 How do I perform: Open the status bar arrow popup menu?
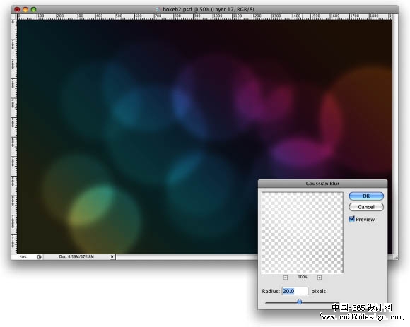(112, 257)
